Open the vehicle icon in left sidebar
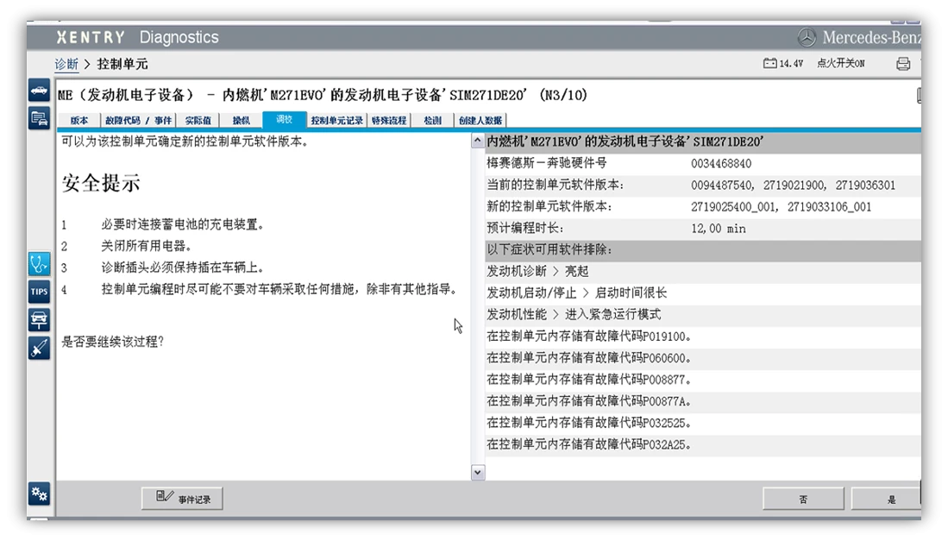 [40, 91]
